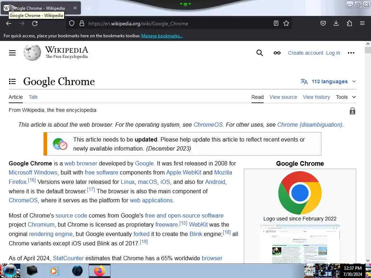
Task: Expand the Tools dropdown
Action: (346, 97)
